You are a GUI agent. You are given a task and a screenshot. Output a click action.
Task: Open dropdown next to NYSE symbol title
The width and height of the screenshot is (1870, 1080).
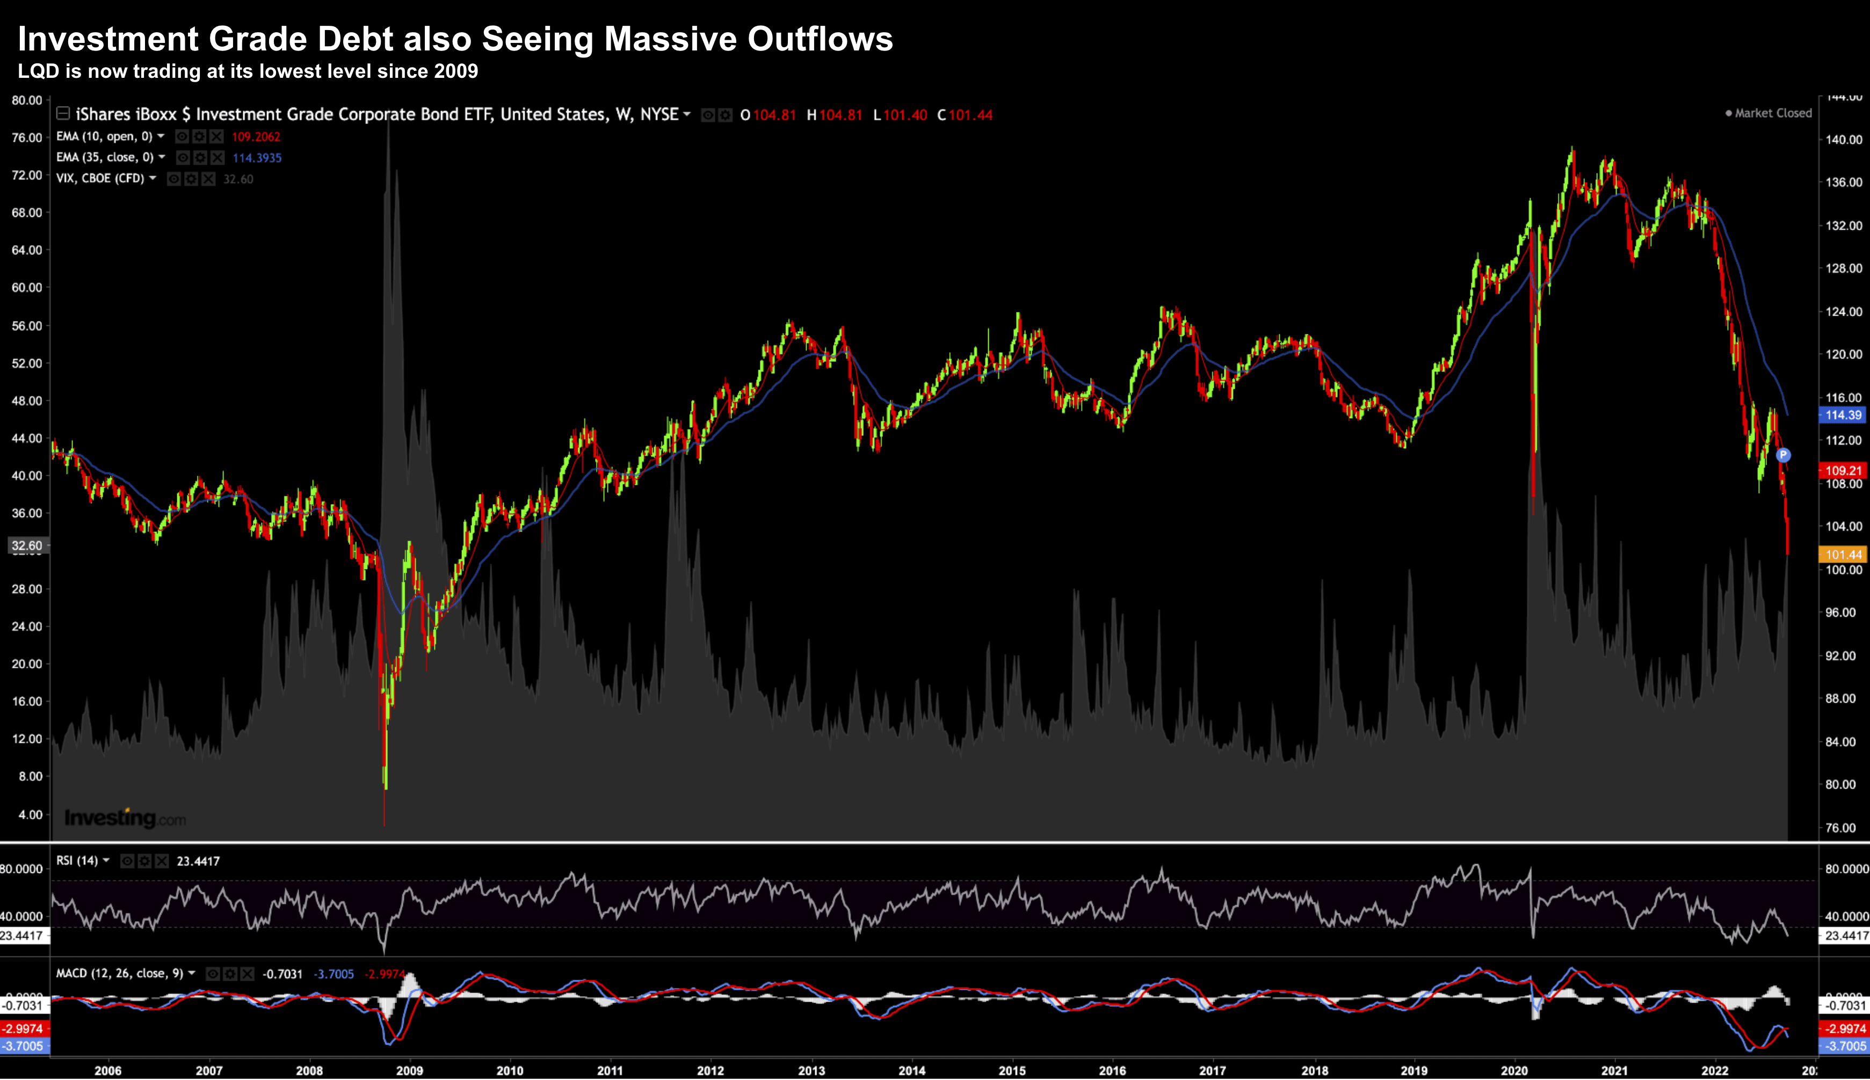[x=686, y=114]
